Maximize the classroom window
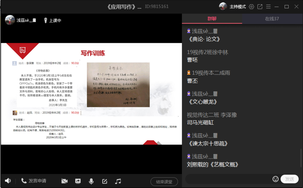 (287, 7)
